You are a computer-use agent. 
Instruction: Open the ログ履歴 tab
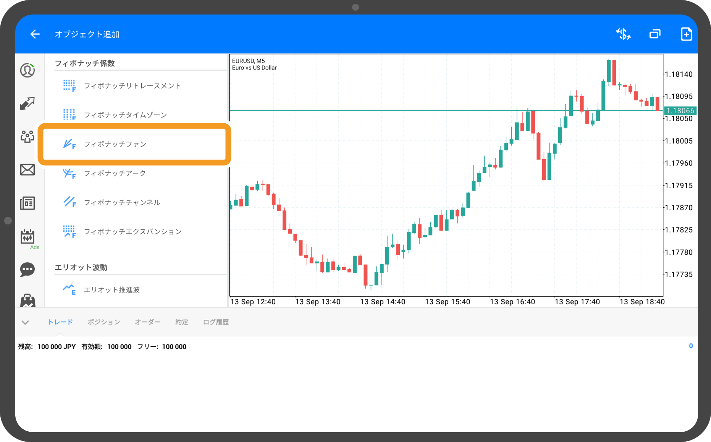pos(216,322)
